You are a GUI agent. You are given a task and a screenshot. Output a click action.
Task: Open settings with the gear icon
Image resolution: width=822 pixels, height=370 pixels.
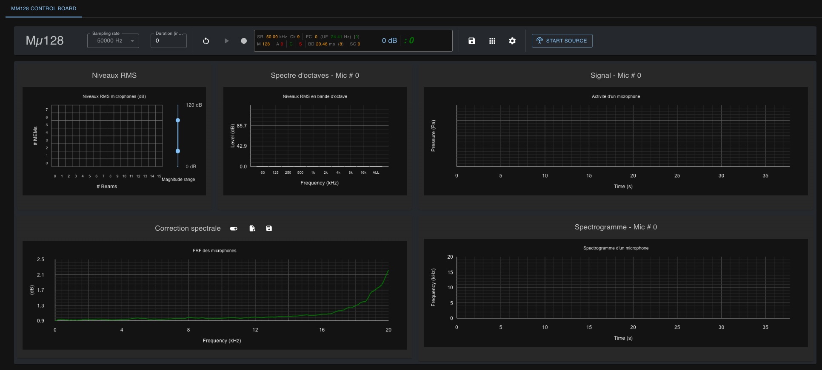[512, 41]
